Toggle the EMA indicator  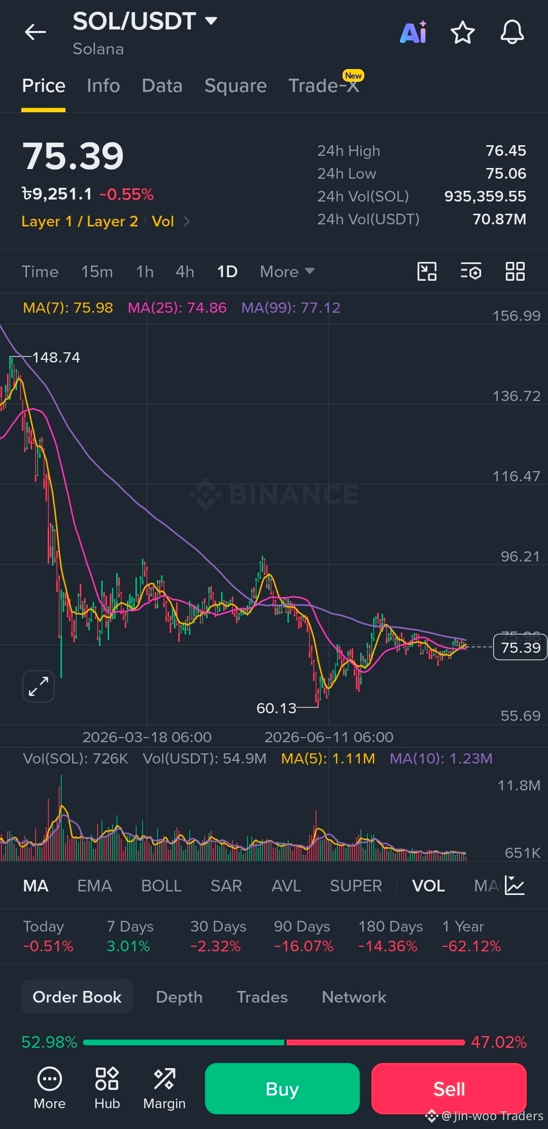(94, 886)
